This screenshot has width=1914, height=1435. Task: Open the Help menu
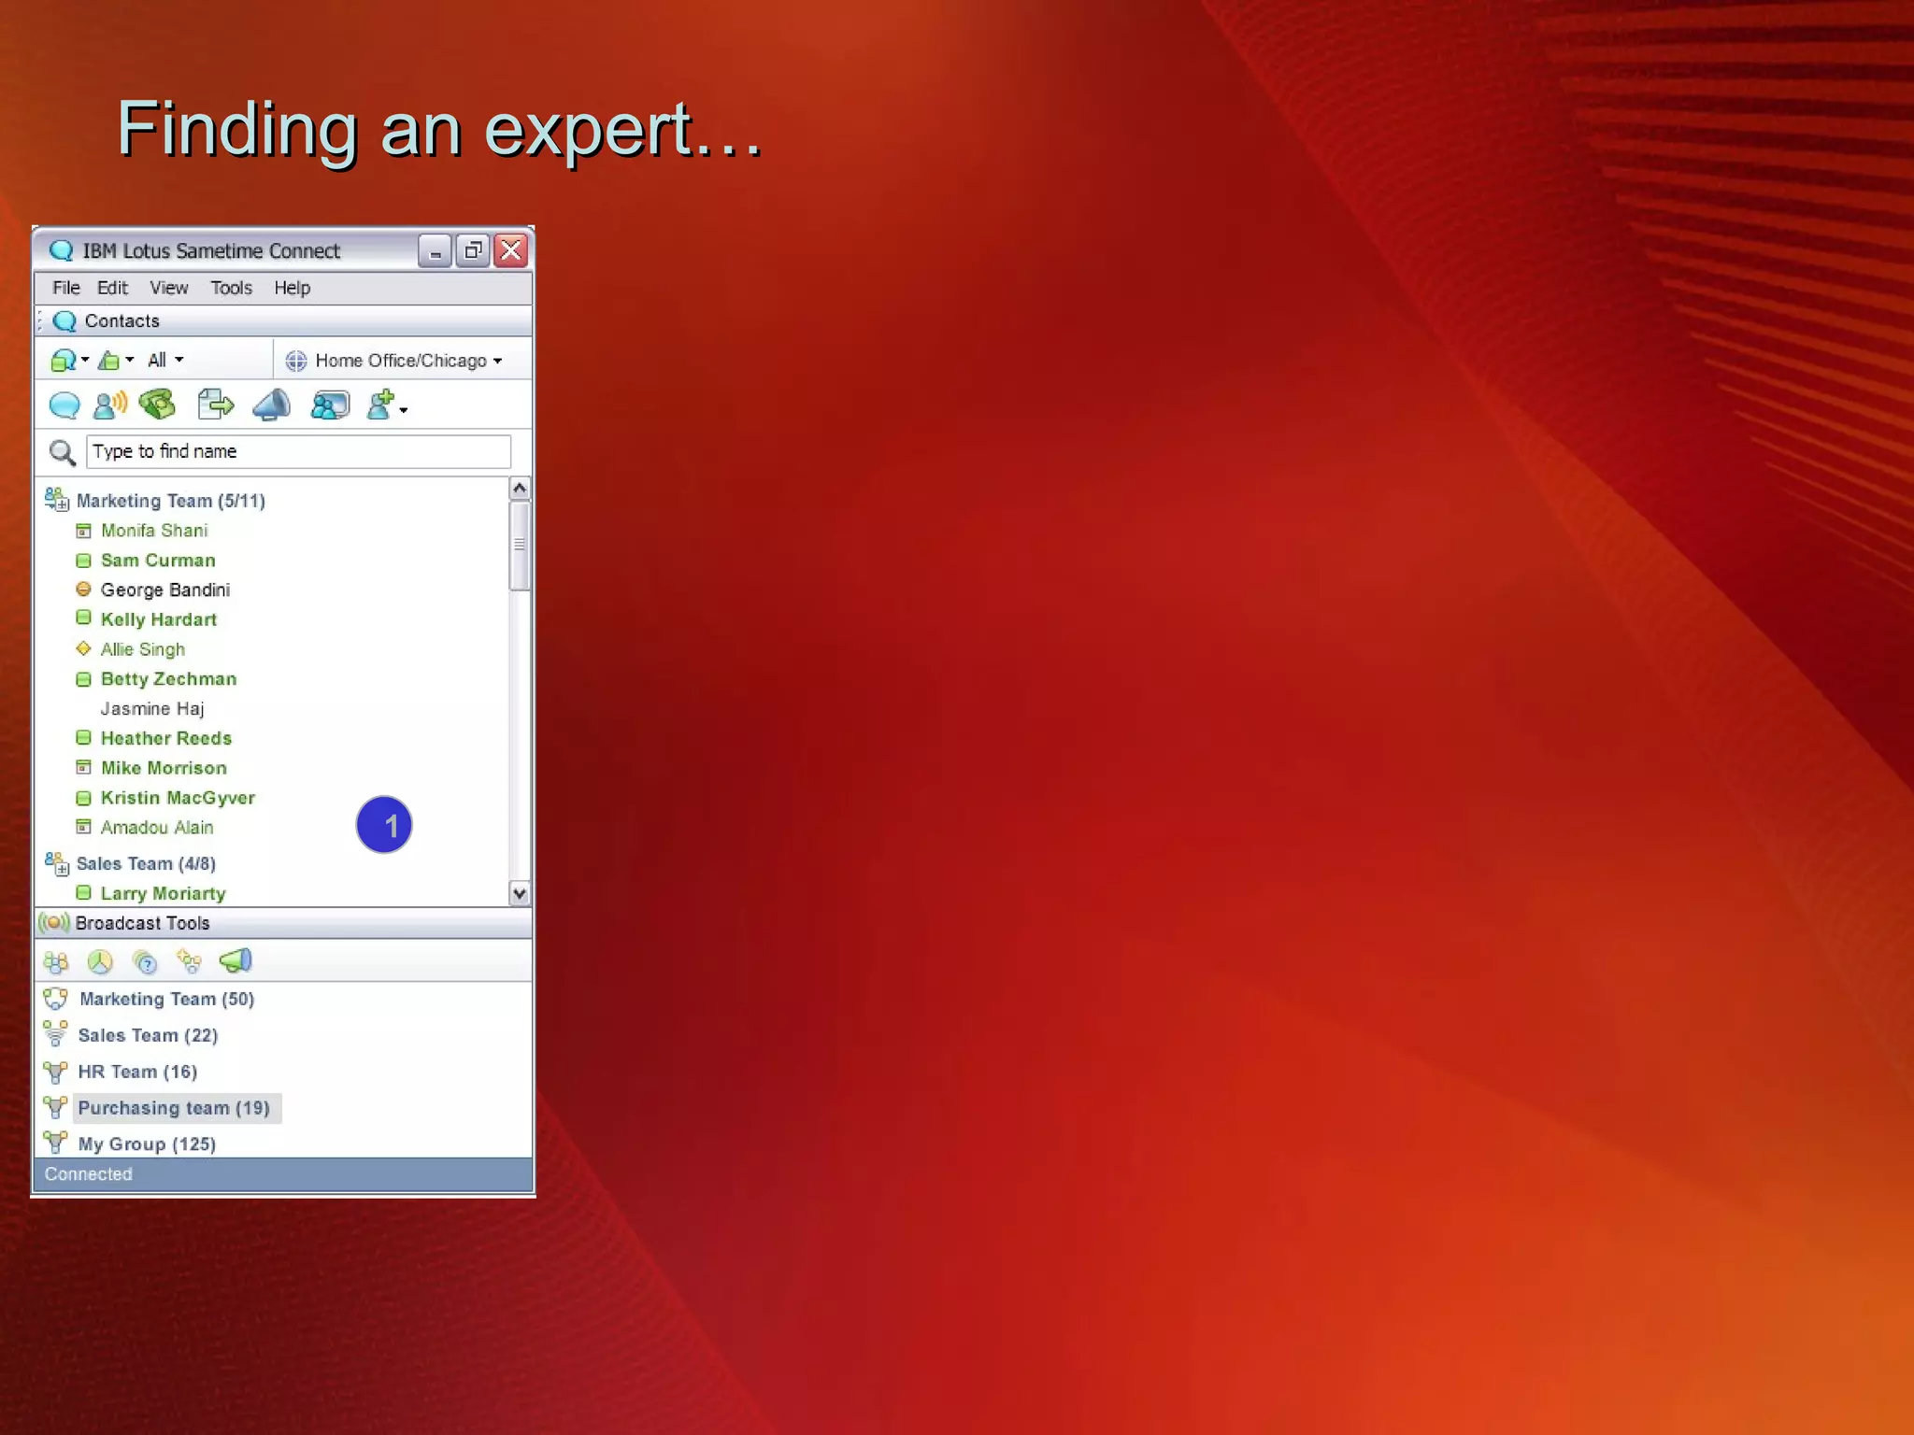pyautogui.click(x=292, y=288)
